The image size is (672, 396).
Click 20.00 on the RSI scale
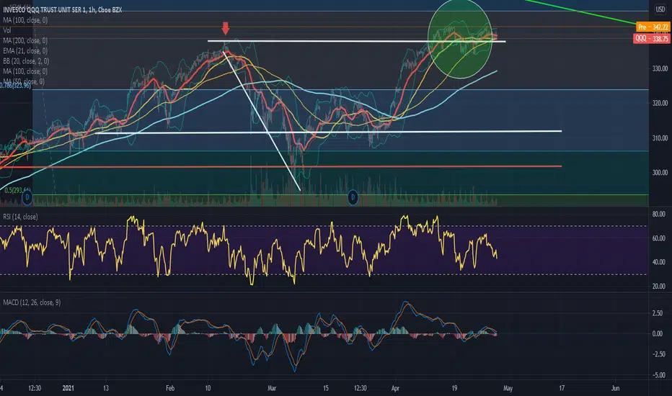click(659, 287)
